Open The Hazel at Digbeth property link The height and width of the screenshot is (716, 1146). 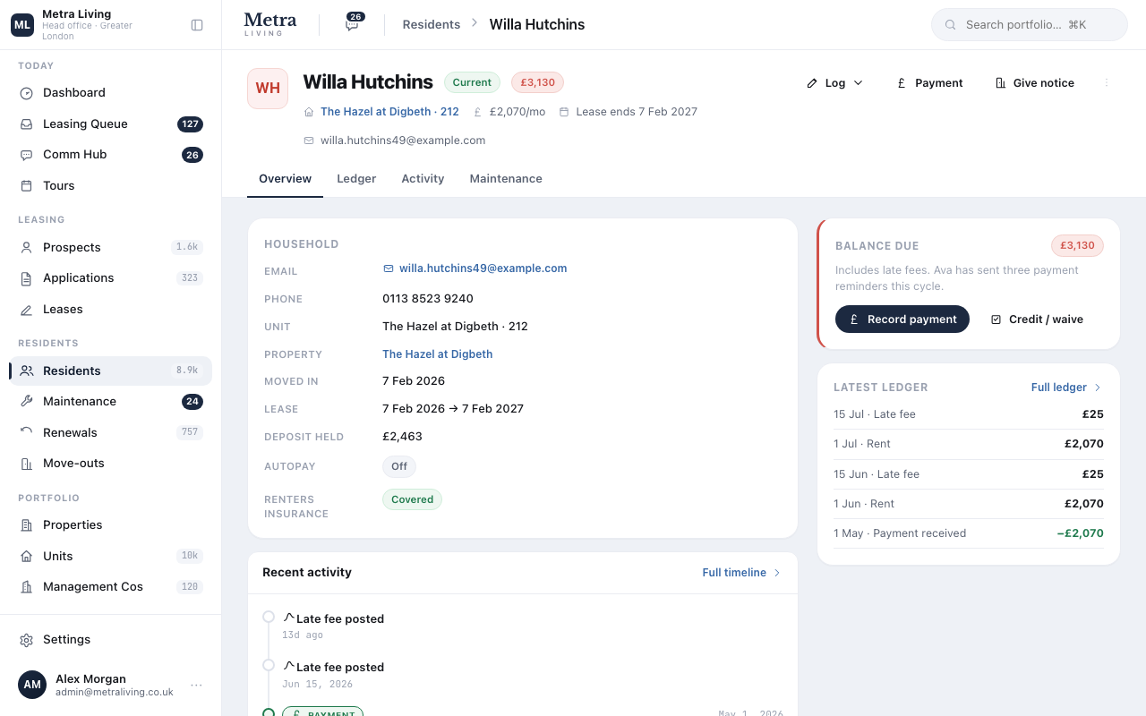pos(437,354)
